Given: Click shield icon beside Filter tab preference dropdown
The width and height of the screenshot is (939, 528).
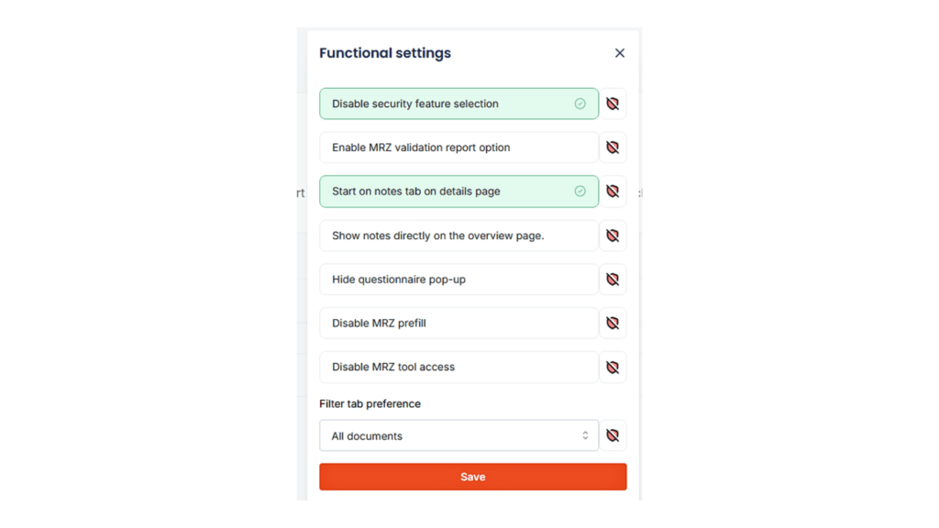Looking at the screenshot, I should click(613, 435).
